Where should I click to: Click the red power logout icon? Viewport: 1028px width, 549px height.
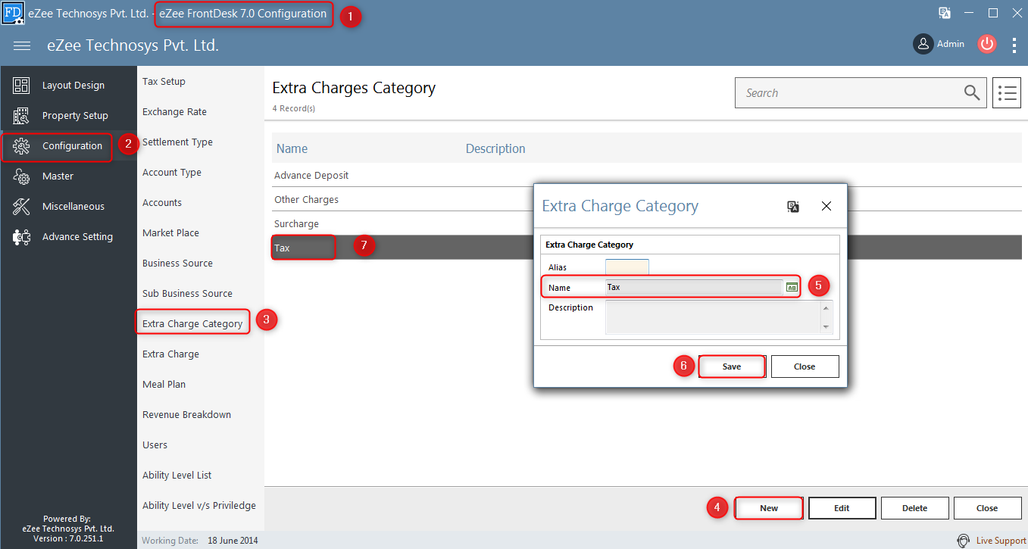click(x=986, y=44)
